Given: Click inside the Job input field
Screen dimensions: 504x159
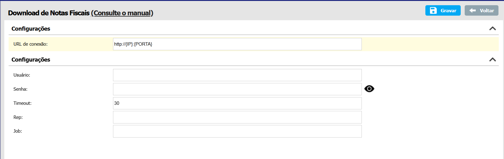Looking at the screenshot, I should point(237,131).
